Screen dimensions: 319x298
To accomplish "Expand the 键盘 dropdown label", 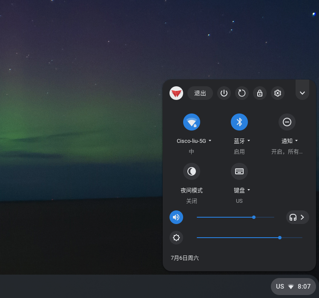I will 241,190.
